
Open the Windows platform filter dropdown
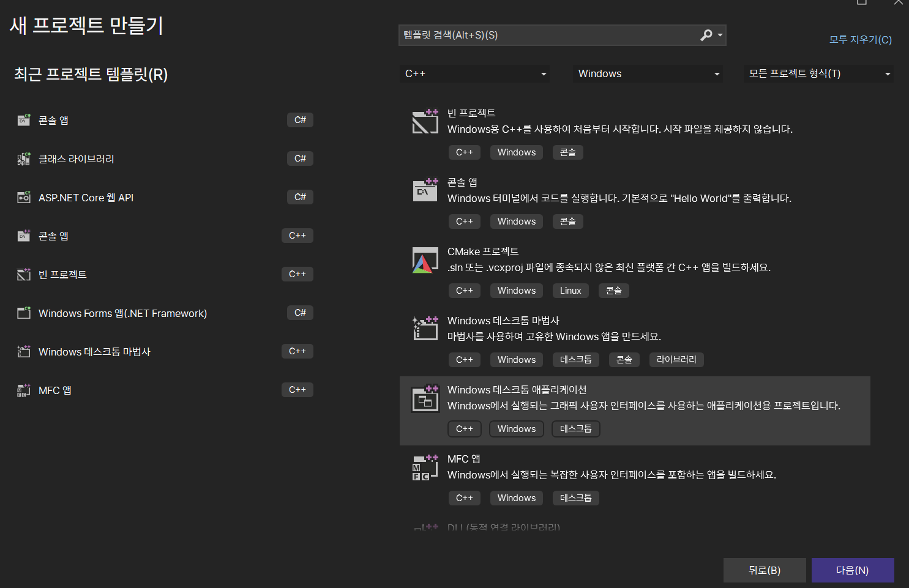pos(648,74)
